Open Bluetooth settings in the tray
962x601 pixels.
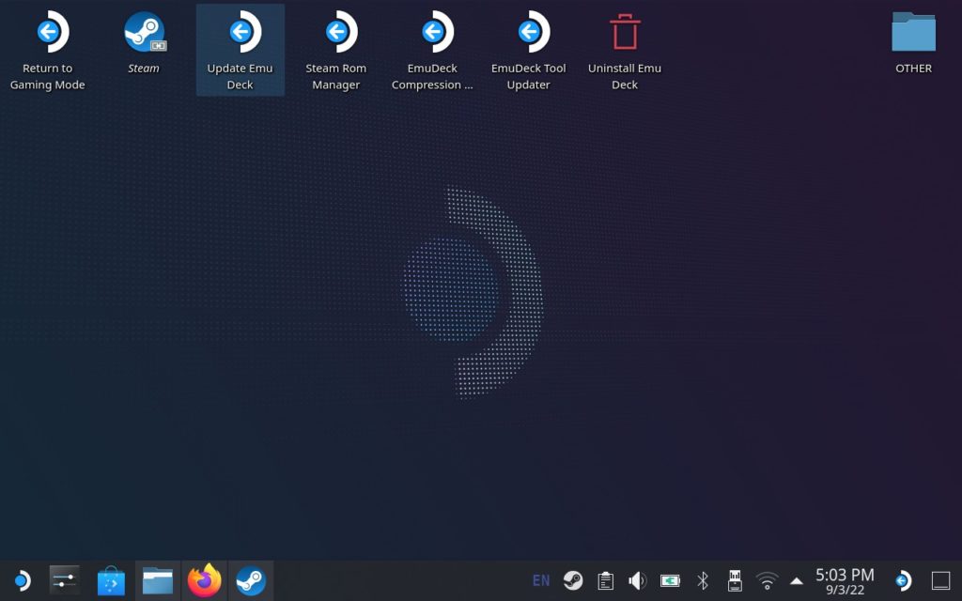(x=703, y=580)
